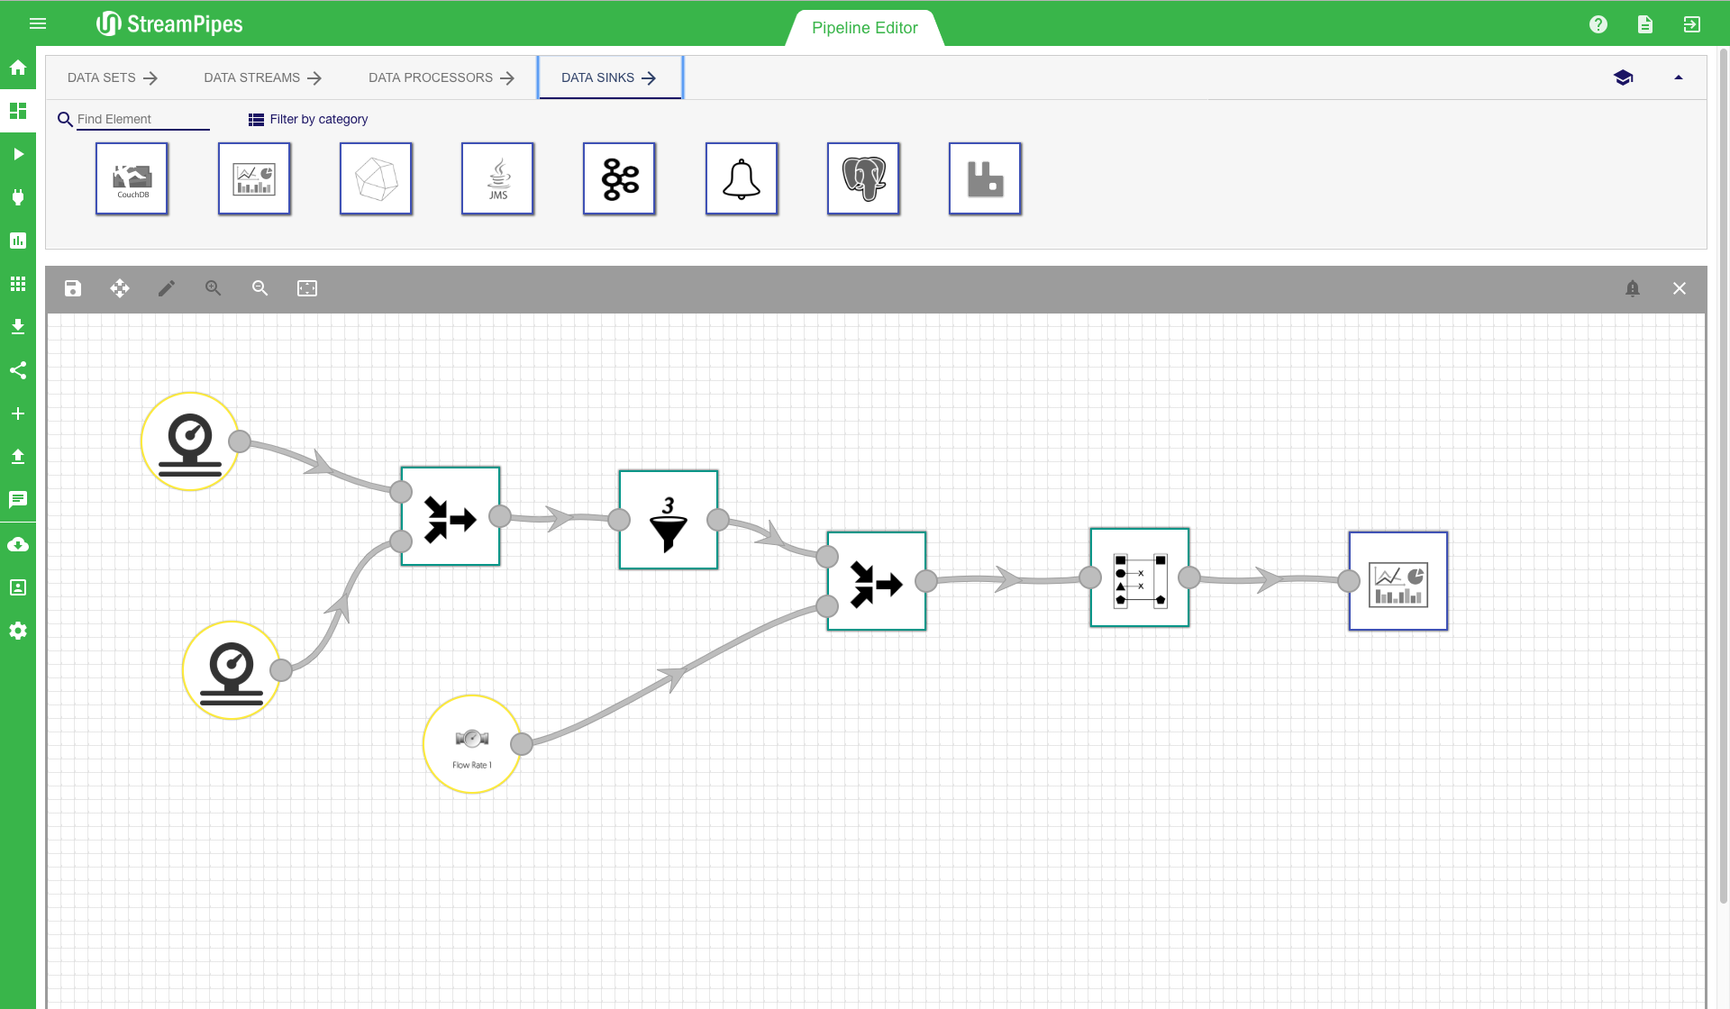Click the Find Element search field
1730x1009 pixels.
[x=142, y=119]
